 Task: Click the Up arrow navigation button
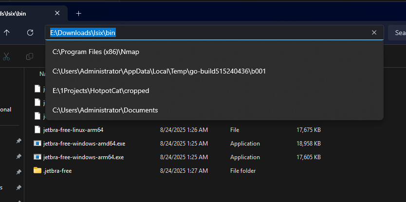pyautogui.click(x=7, y=33)
